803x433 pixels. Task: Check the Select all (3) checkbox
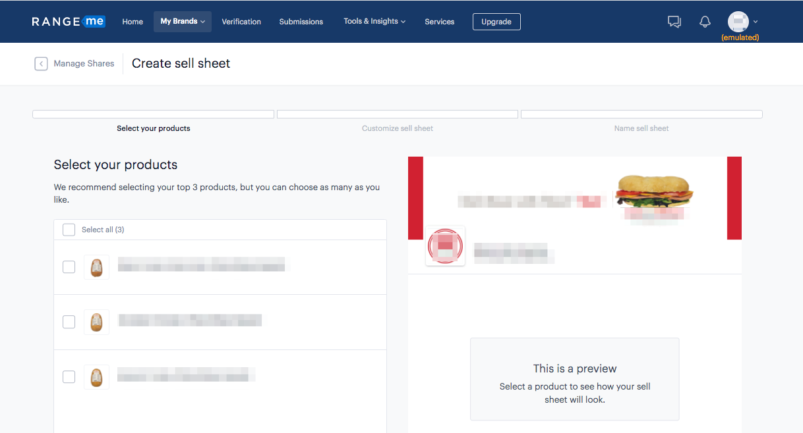pos(69,230)
